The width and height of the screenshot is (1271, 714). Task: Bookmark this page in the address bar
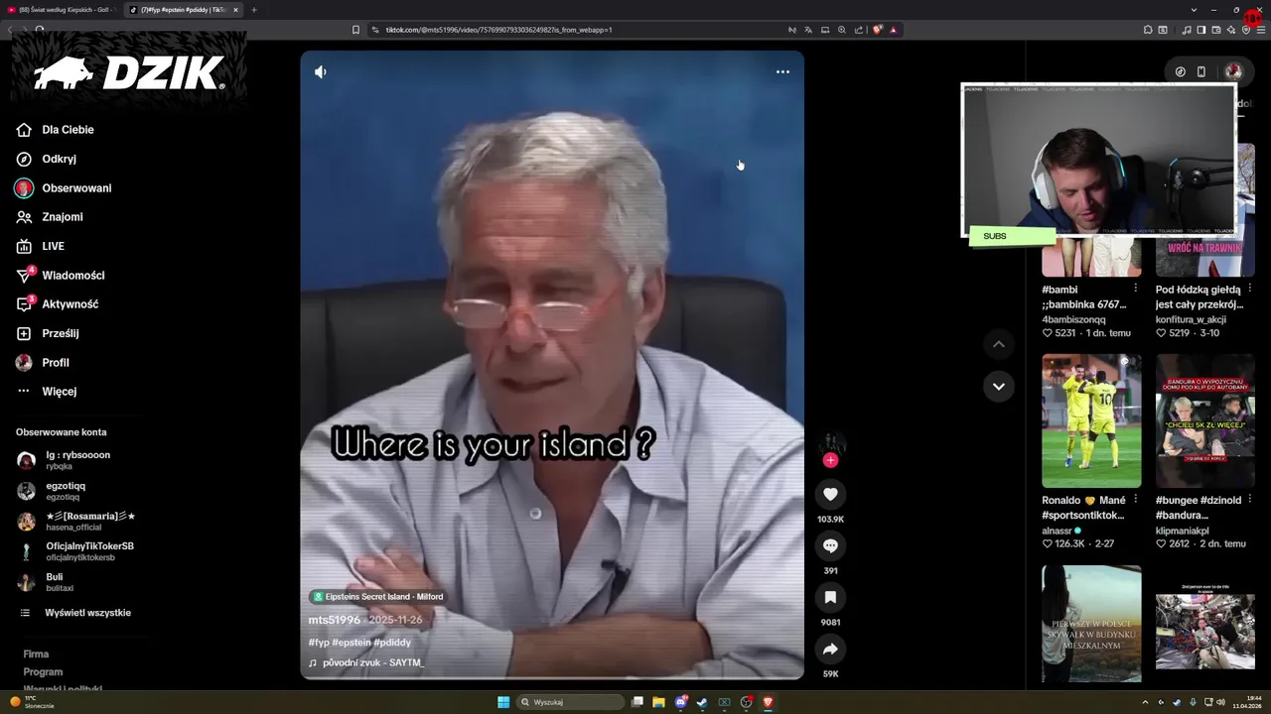355,30
